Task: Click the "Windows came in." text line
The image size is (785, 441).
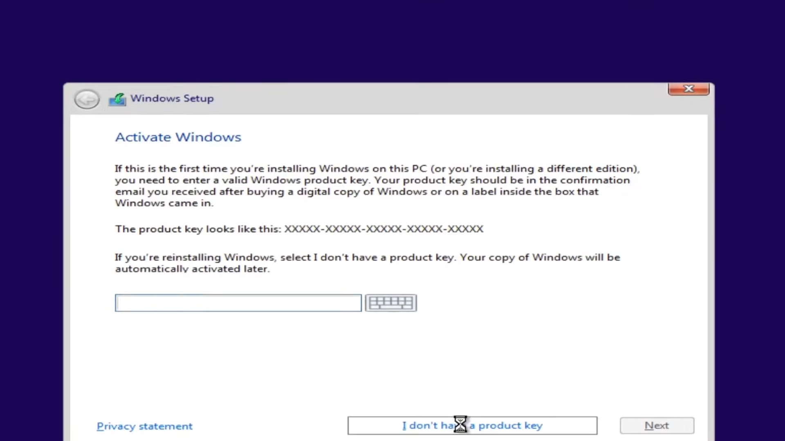Action: [x=164, y=203]
